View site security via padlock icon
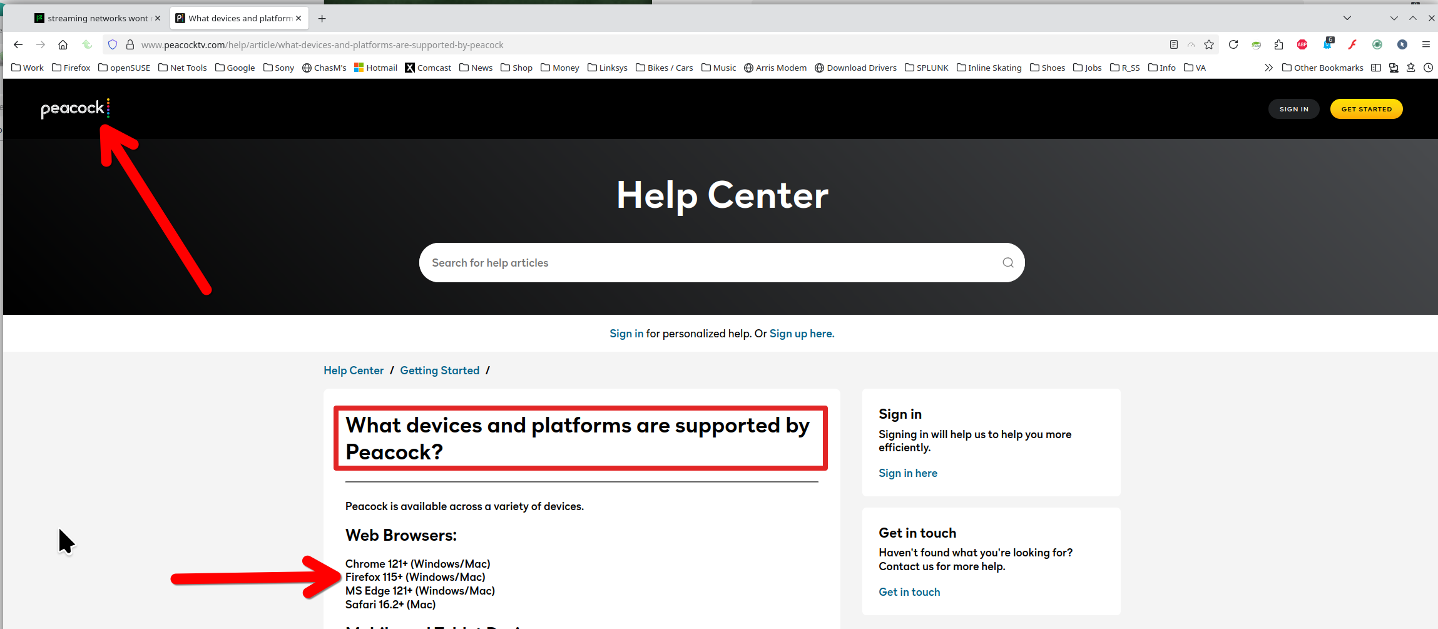This screenshot has width=1438, height=629. point(130,44)
